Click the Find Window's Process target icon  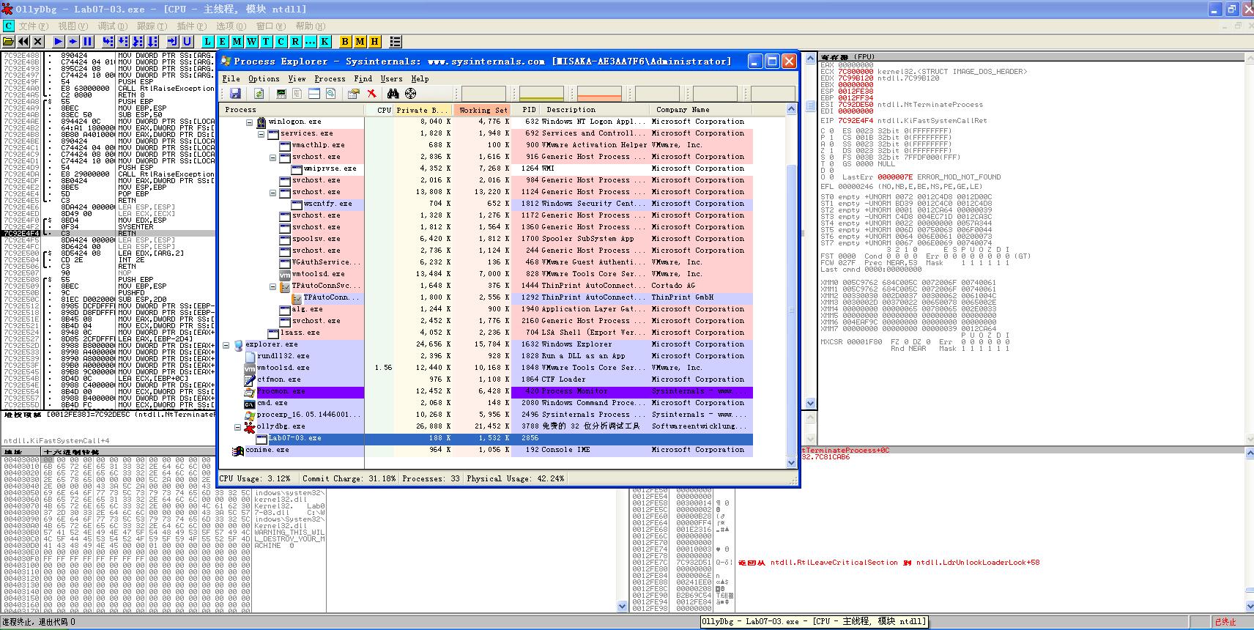[410, 93]
